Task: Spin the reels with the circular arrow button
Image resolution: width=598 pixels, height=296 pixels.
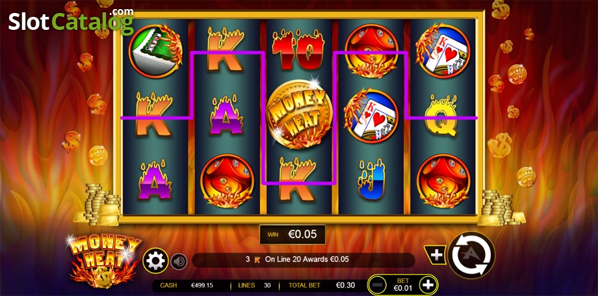Action: pyautogui.click(x=471, y=255)
